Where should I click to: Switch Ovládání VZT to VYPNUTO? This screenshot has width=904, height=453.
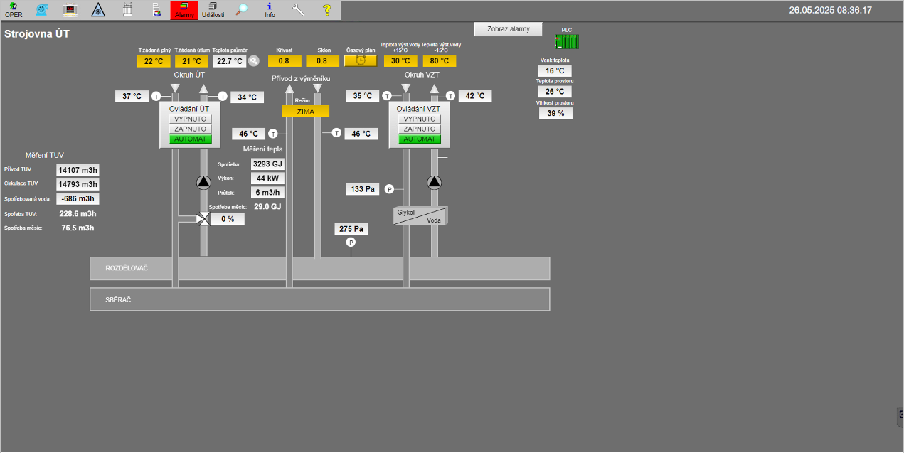420,119
